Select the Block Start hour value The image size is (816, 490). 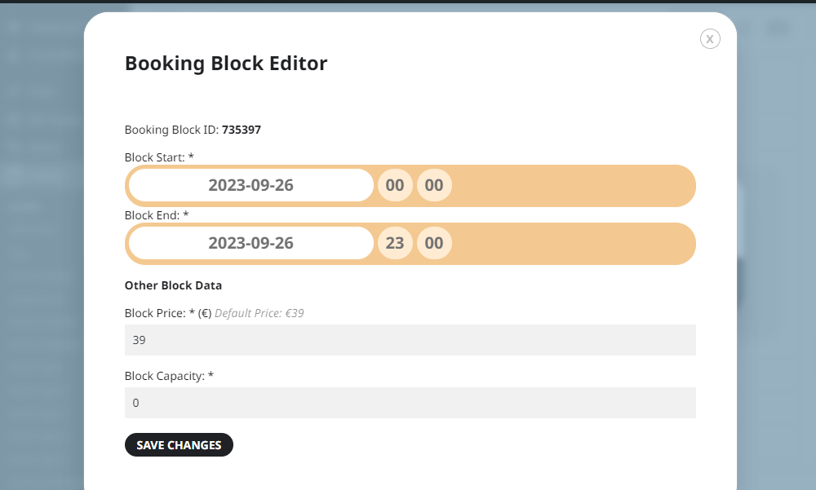[395, 185]
